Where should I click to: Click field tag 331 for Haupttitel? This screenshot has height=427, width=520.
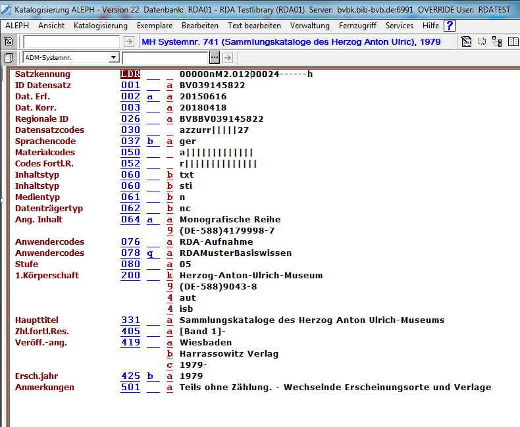point(130,320)
